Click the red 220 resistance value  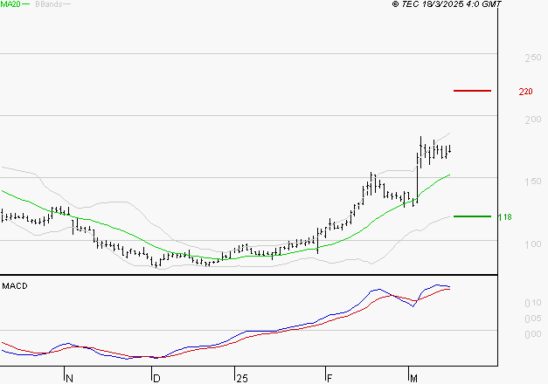525,92
